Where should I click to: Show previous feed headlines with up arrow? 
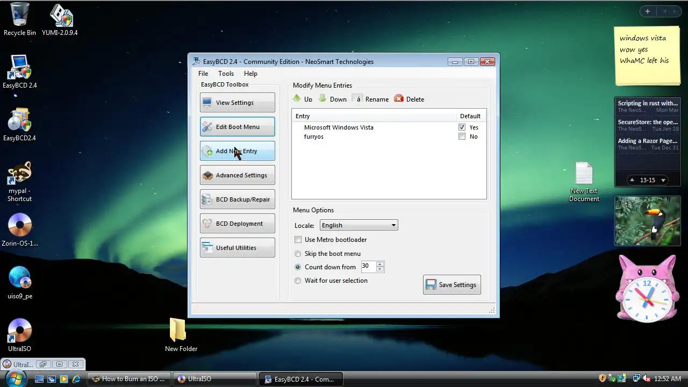(x=633, y=180)
